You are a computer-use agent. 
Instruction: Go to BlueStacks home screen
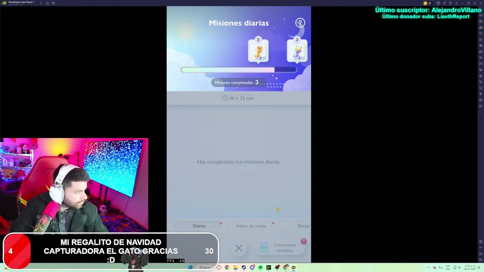[x=47, y=3]
